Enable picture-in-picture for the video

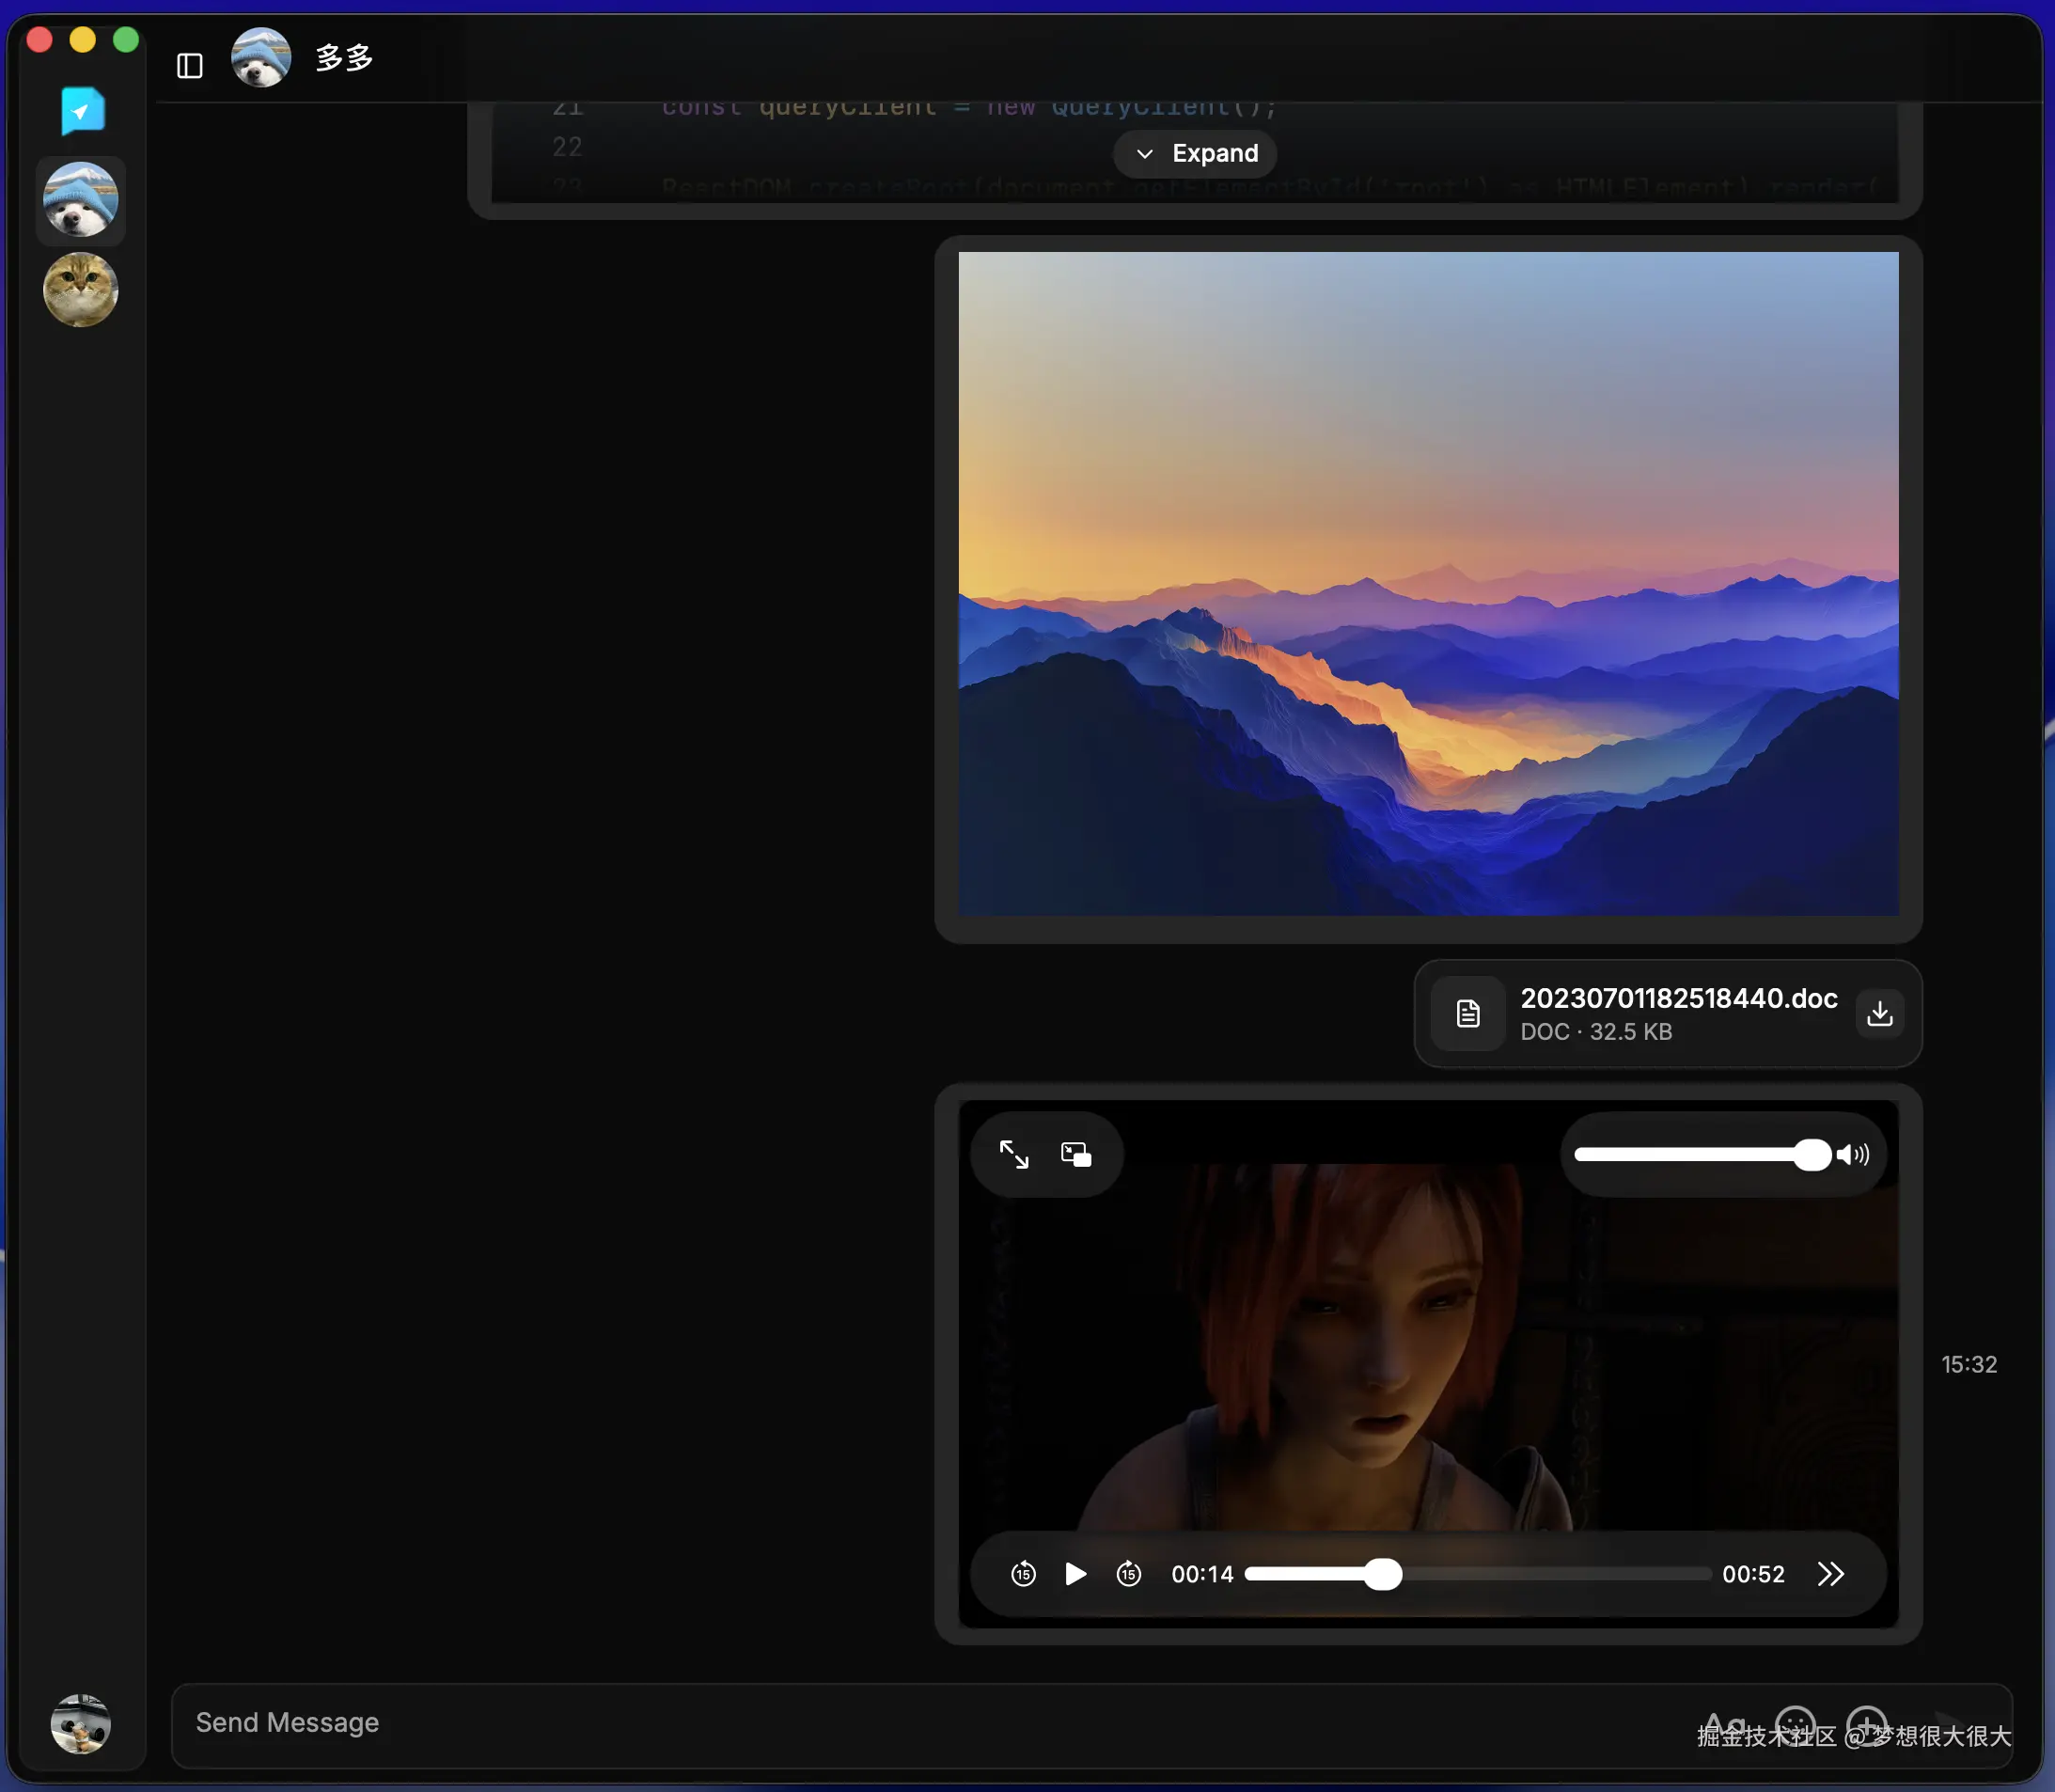click(1076, 1154)
